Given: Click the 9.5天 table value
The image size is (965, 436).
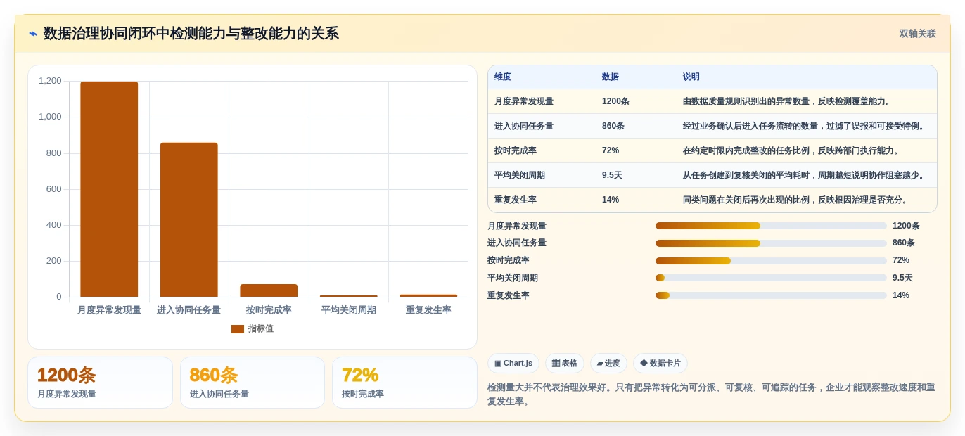Looking at the screenshot, I should click(612, 175).
